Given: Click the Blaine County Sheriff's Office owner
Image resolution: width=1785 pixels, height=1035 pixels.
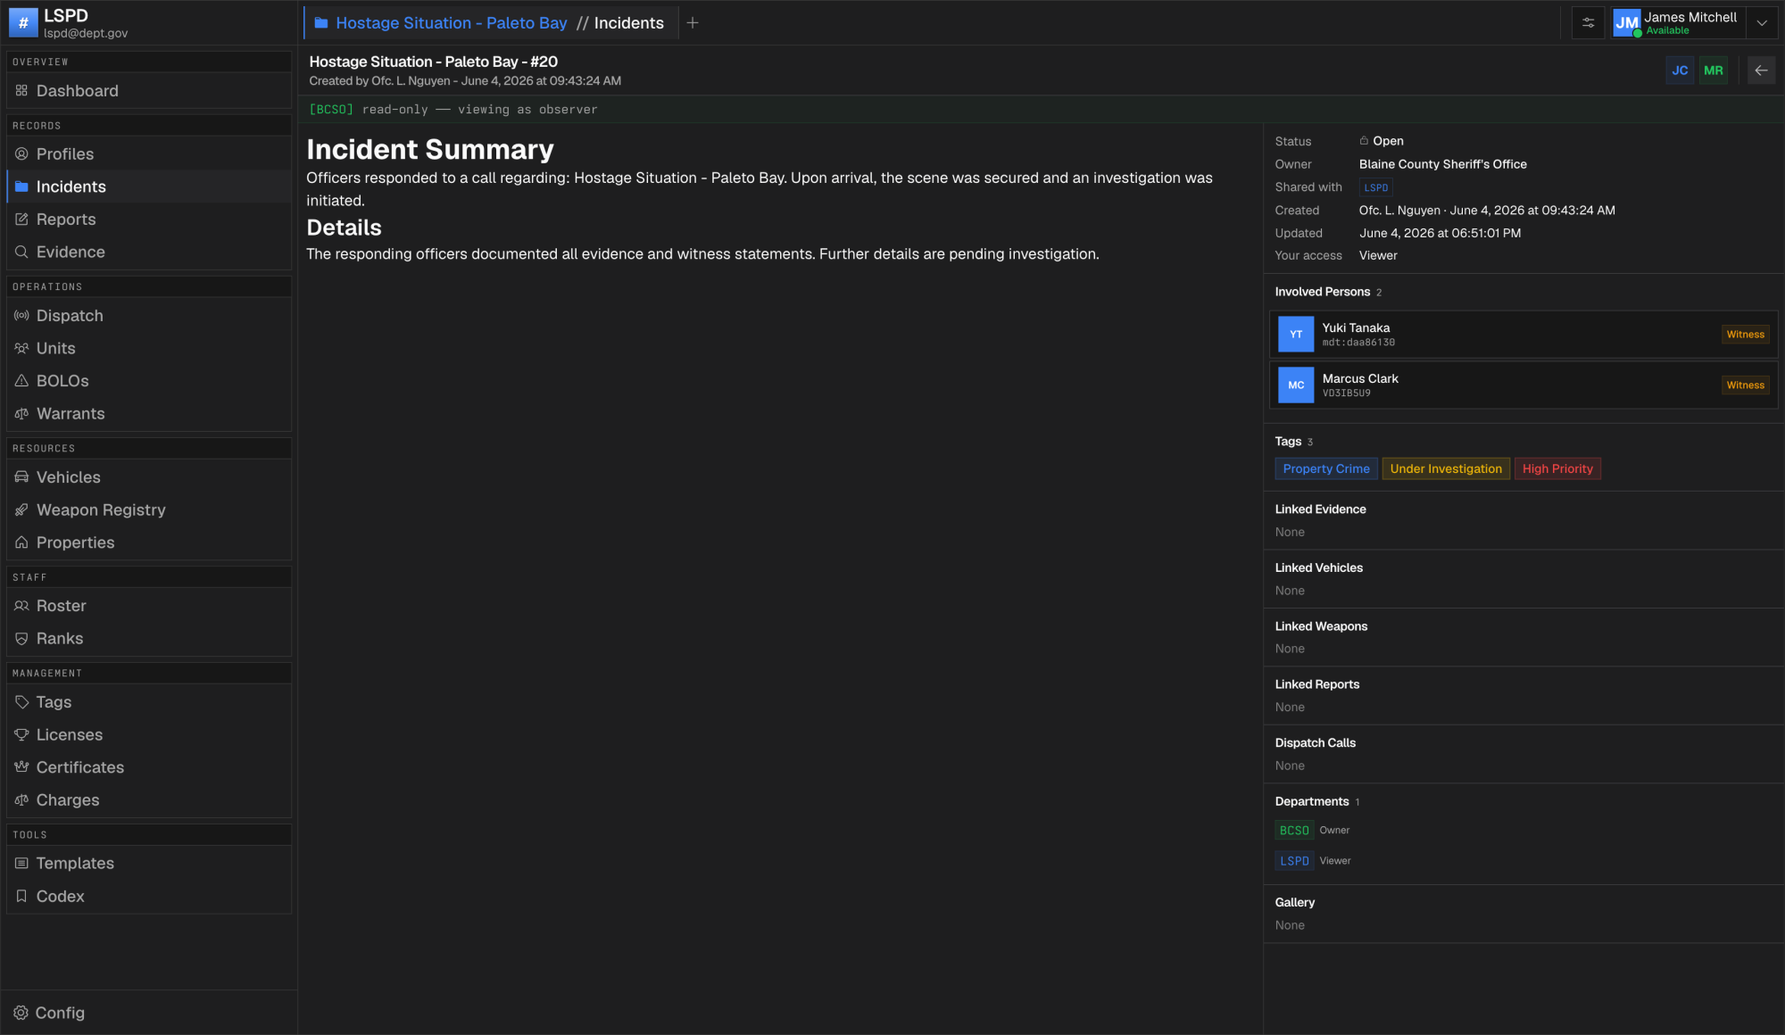Looking at the screenshot, I should tap(1442, 164).
